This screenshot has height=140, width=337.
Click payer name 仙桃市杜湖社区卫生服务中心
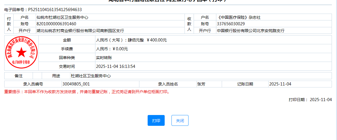(x=62, y=17)
